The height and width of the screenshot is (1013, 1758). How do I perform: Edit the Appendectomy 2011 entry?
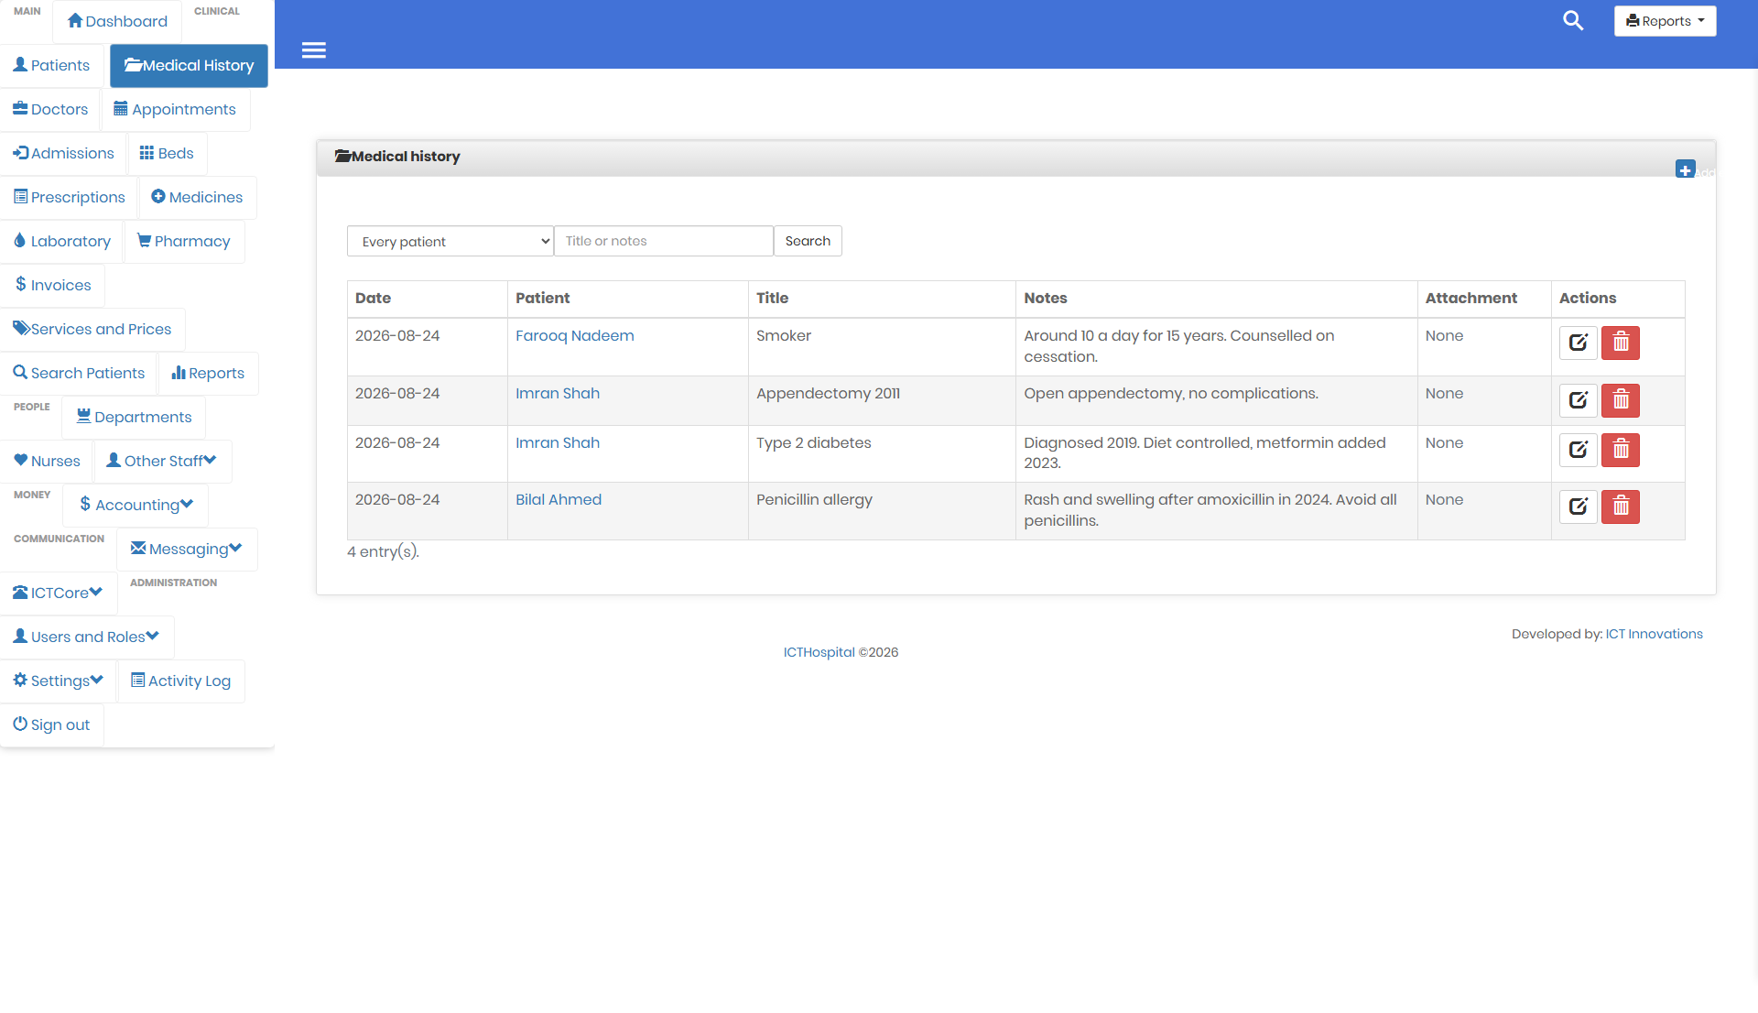(1578, 400)
